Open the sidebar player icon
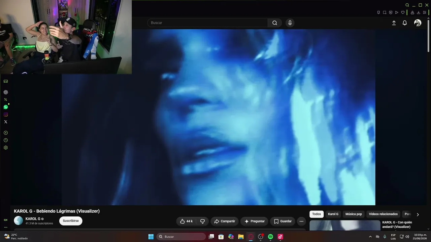431x242 pixels. [6, 133]
